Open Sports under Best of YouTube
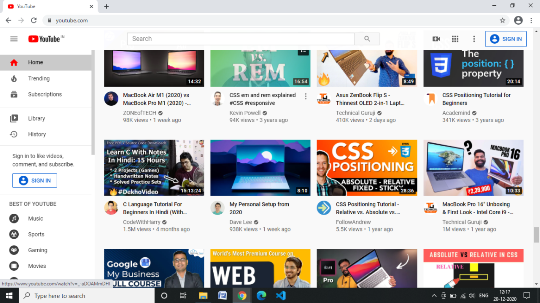The height and width of the screenshot is (303, 540). [x=46, y=234]
